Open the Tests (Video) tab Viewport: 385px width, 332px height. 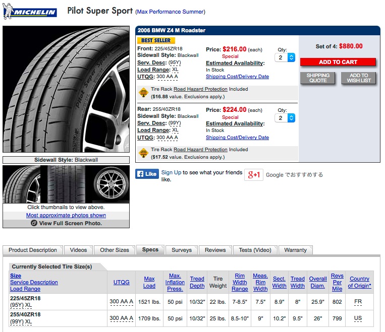(255, 250)
